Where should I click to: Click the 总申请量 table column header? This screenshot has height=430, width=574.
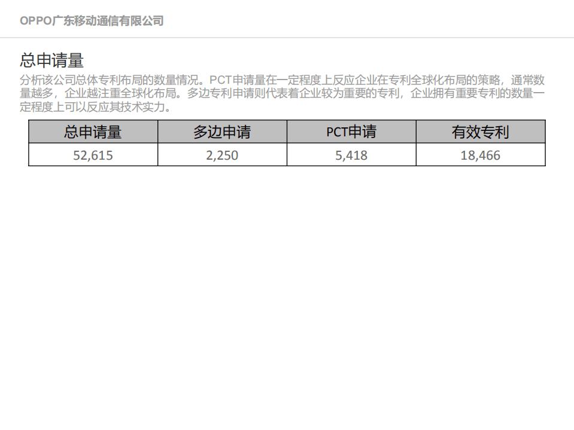tap(93, 132)
